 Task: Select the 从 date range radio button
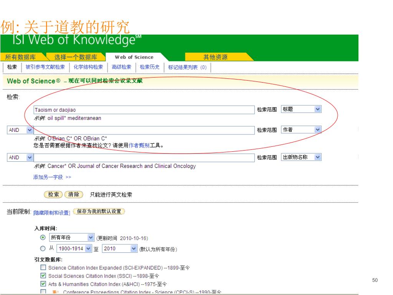pyautogui.click(x=43, y=249)
